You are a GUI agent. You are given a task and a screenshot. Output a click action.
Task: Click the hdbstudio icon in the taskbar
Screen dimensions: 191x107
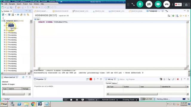point(40,104)
